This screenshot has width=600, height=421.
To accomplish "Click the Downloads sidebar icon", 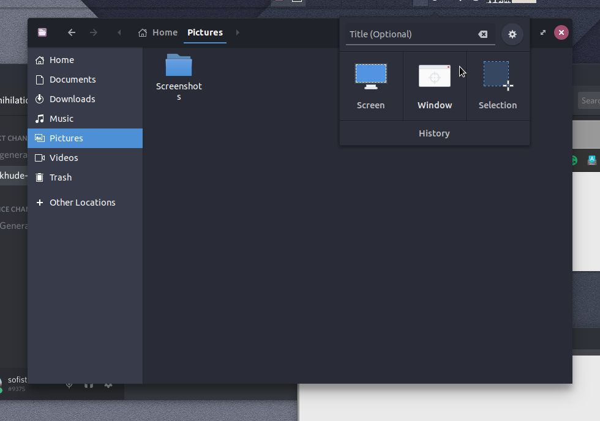I will pyautogui.click(x=39, y=99).
